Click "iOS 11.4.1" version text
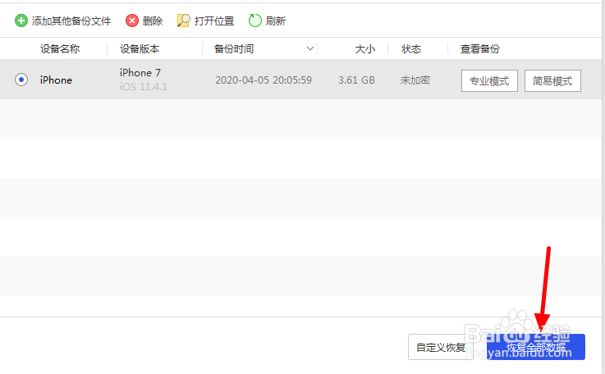605x374 pixels. pos(143,86)
